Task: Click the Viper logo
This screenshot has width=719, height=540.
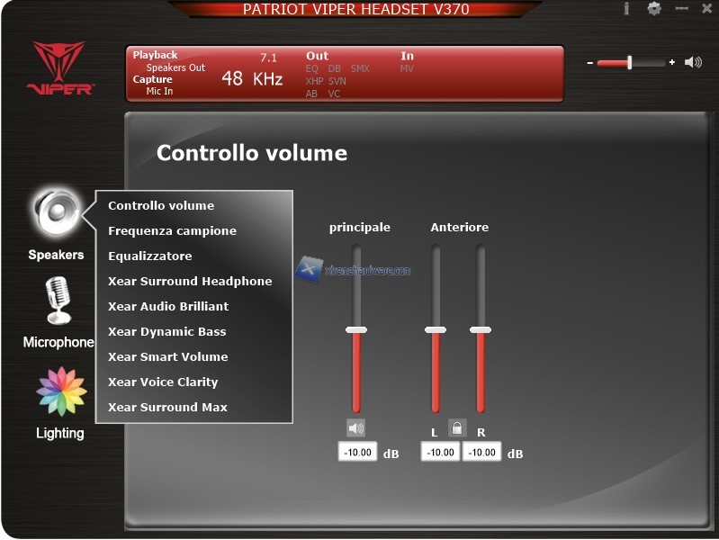Action: 59,69
